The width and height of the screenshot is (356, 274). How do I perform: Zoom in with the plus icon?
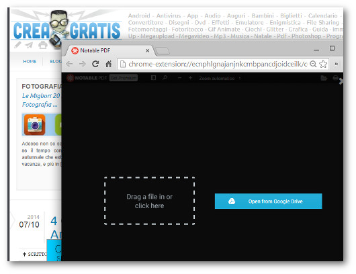[190, 78]
